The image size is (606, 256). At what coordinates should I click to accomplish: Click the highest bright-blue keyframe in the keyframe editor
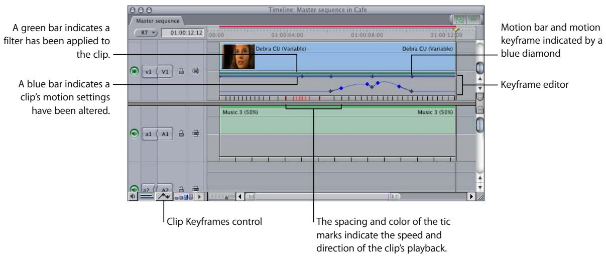(378, 82)
